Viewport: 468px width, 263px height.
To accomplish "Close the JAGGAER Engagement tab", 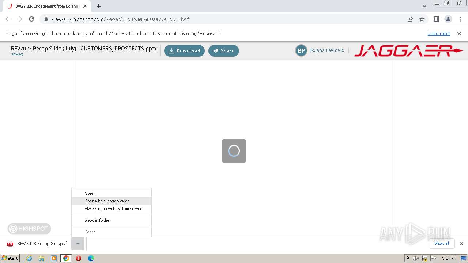I will pos(85,6).
